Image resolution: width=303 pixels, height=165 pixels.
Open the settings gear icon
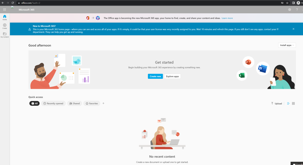point(289,9)
